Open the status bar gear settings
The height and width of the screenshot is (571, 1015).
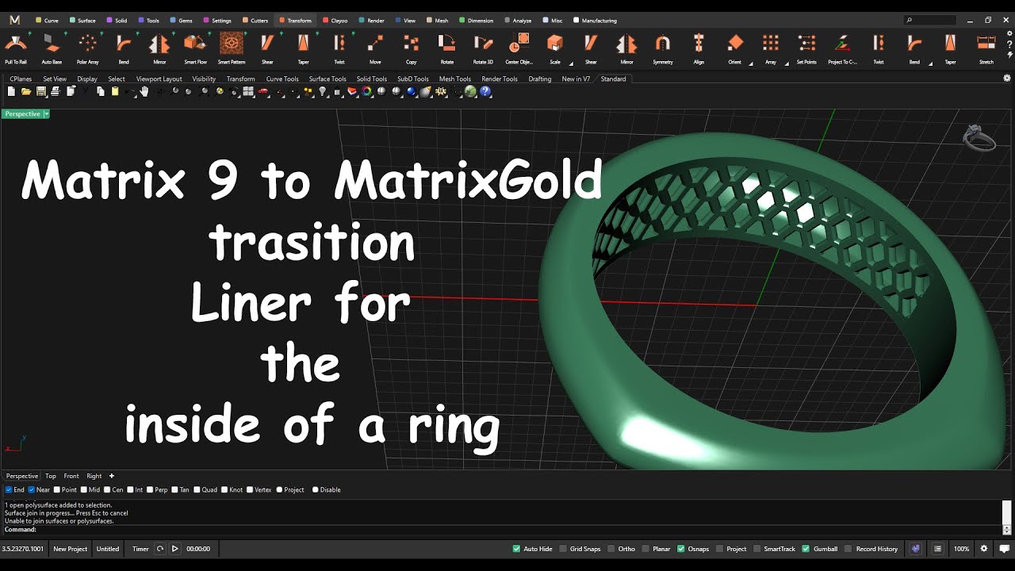(984, 549)
